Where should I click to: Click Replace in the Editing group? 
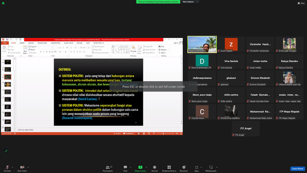(x=163, y=50)
